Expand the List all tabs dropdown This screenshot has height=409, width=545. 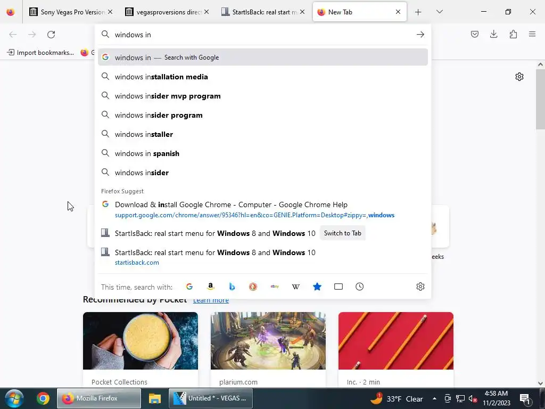coord(439,12)
